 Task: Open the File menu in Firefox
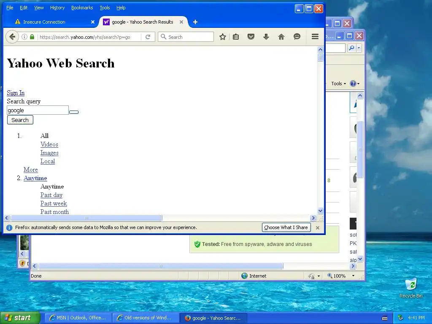[10, 8]
